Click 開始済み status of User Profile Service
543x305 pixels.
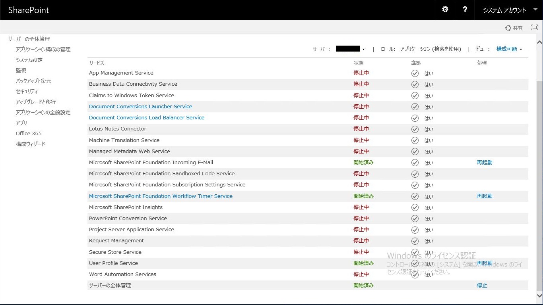[x=364, y=263]
